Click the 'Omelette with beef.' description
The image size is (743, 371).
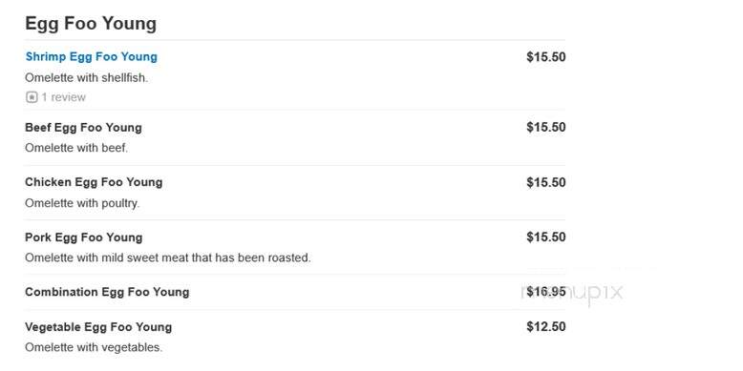click(76, 148)
